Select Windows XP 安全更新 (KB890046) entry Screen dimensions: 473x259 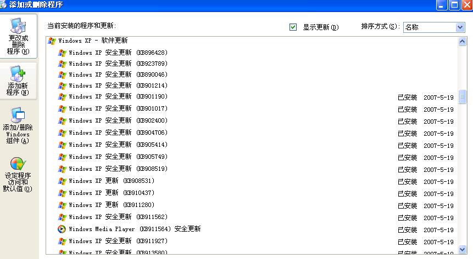coord(118,74)
